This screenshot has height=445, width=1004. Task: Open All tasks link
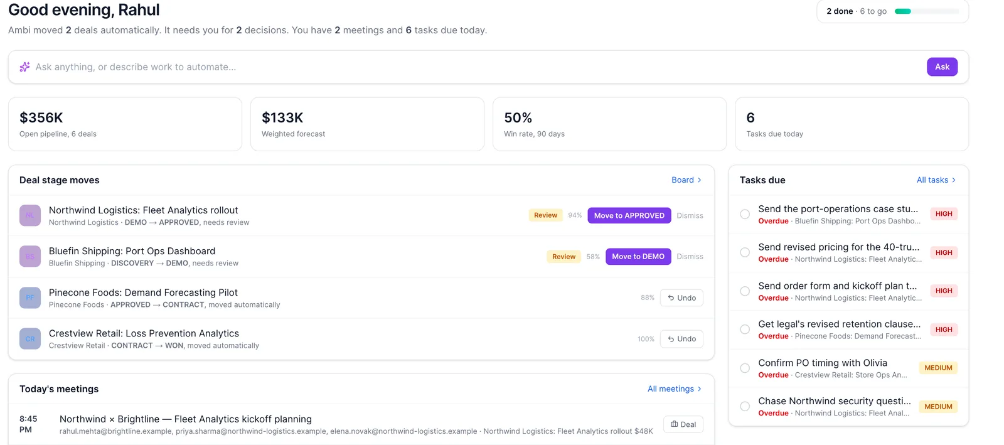[x=936, y=180]
